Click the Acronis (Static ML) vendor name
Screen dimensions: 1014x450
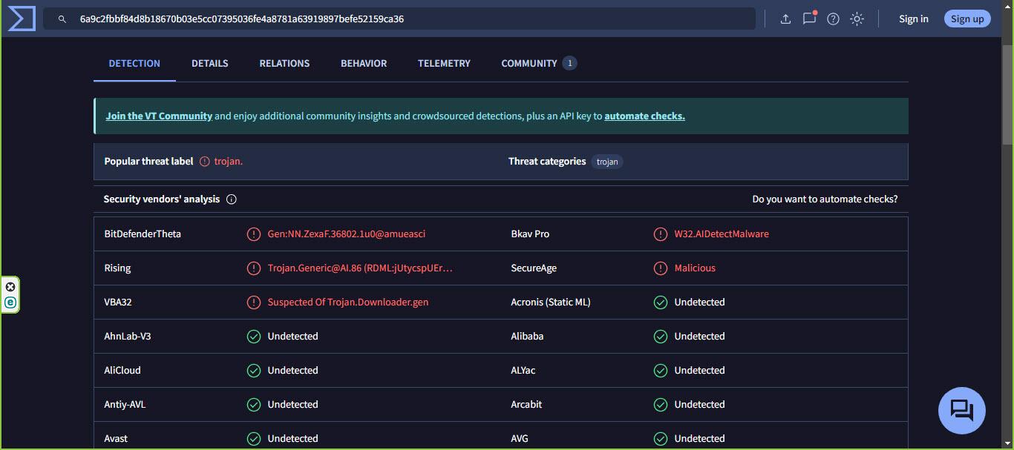coord(551,302)
